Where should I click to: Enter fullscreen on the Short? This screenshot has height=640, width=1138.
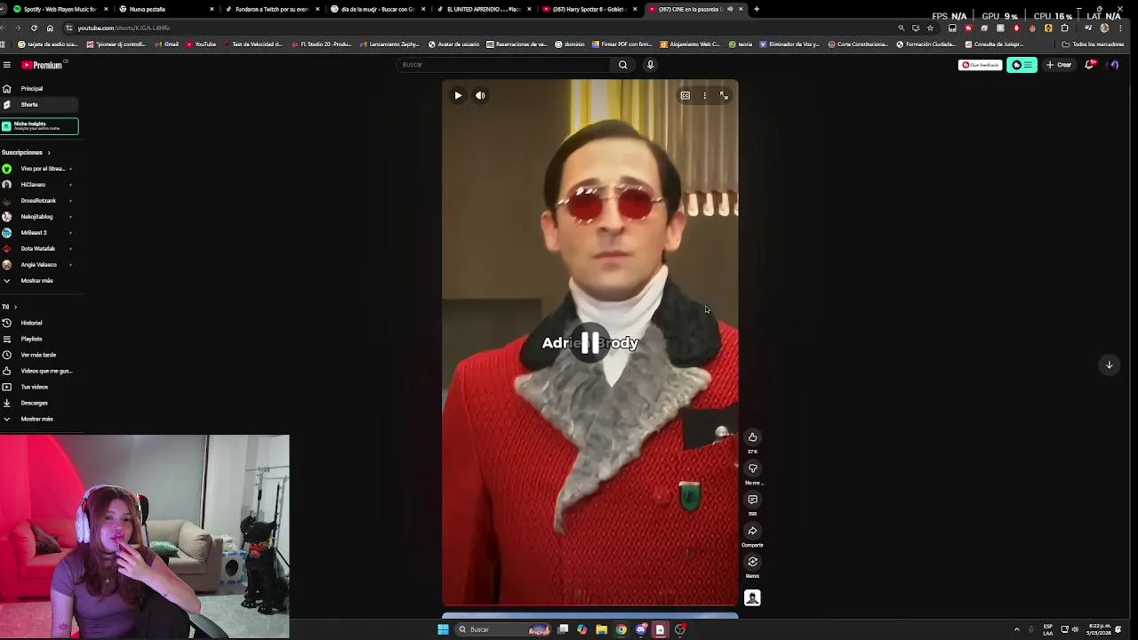click(x=724, y=96)
